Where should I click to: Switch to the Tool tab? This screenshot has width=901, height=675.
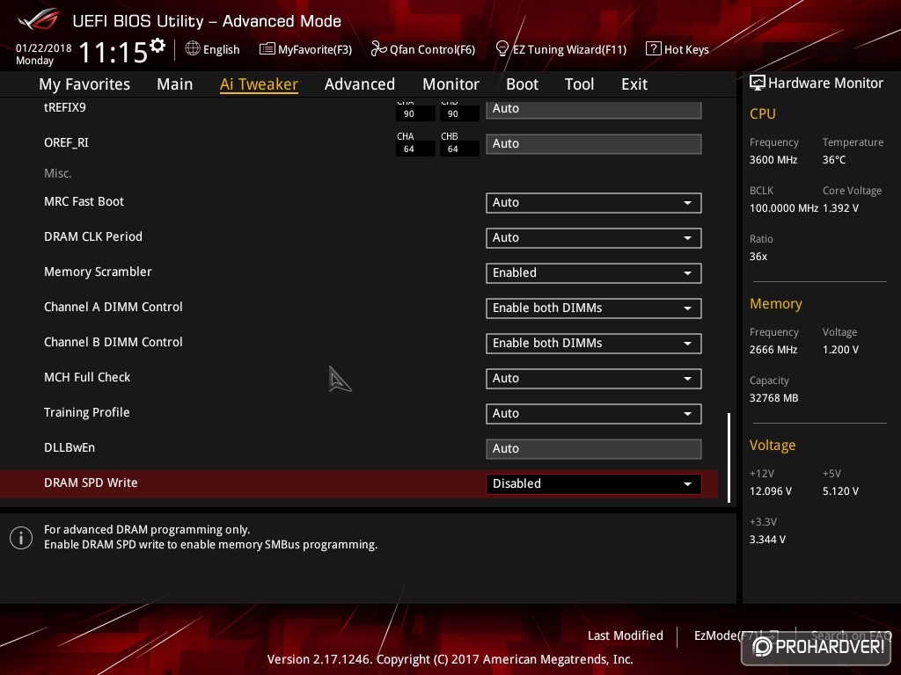coord(579,84)
